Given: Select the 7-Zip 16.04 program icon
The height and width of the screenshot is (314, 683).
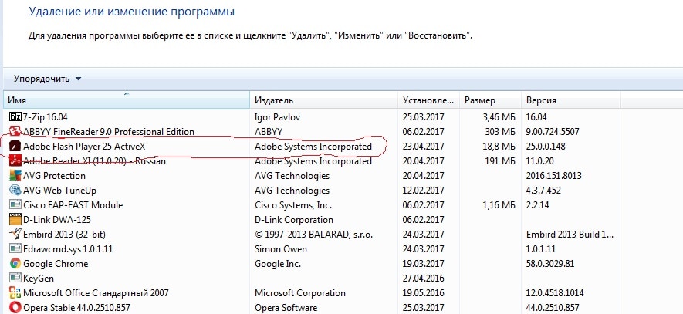Looking at the screenshot, I should click(x=15, y=116).
